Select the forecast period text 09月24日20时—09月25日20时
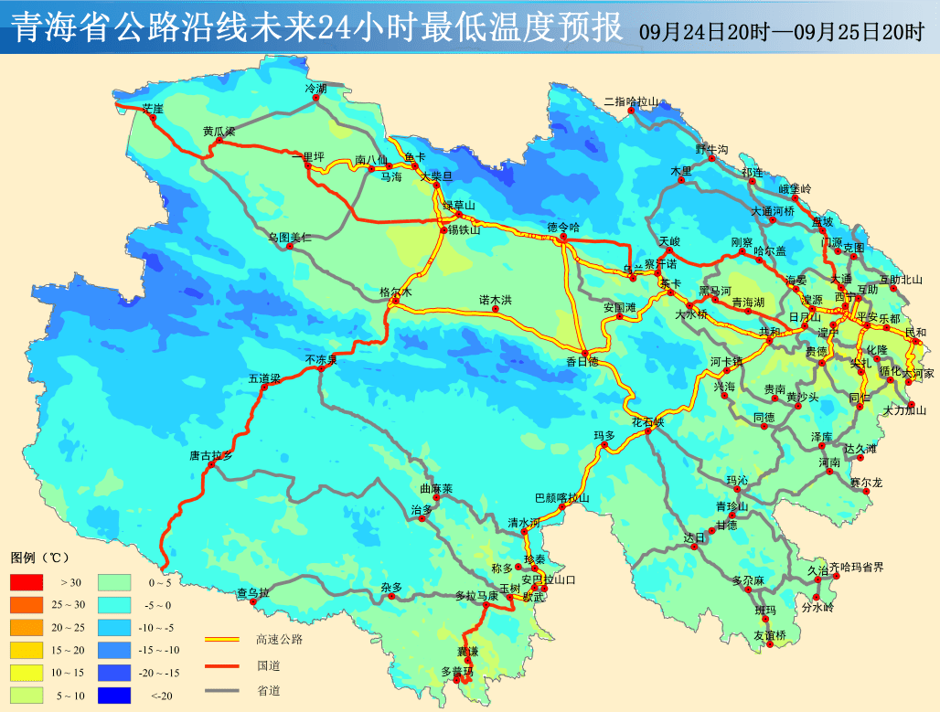The width and height of the screenshot is (940, 712). tap(782, 31)
